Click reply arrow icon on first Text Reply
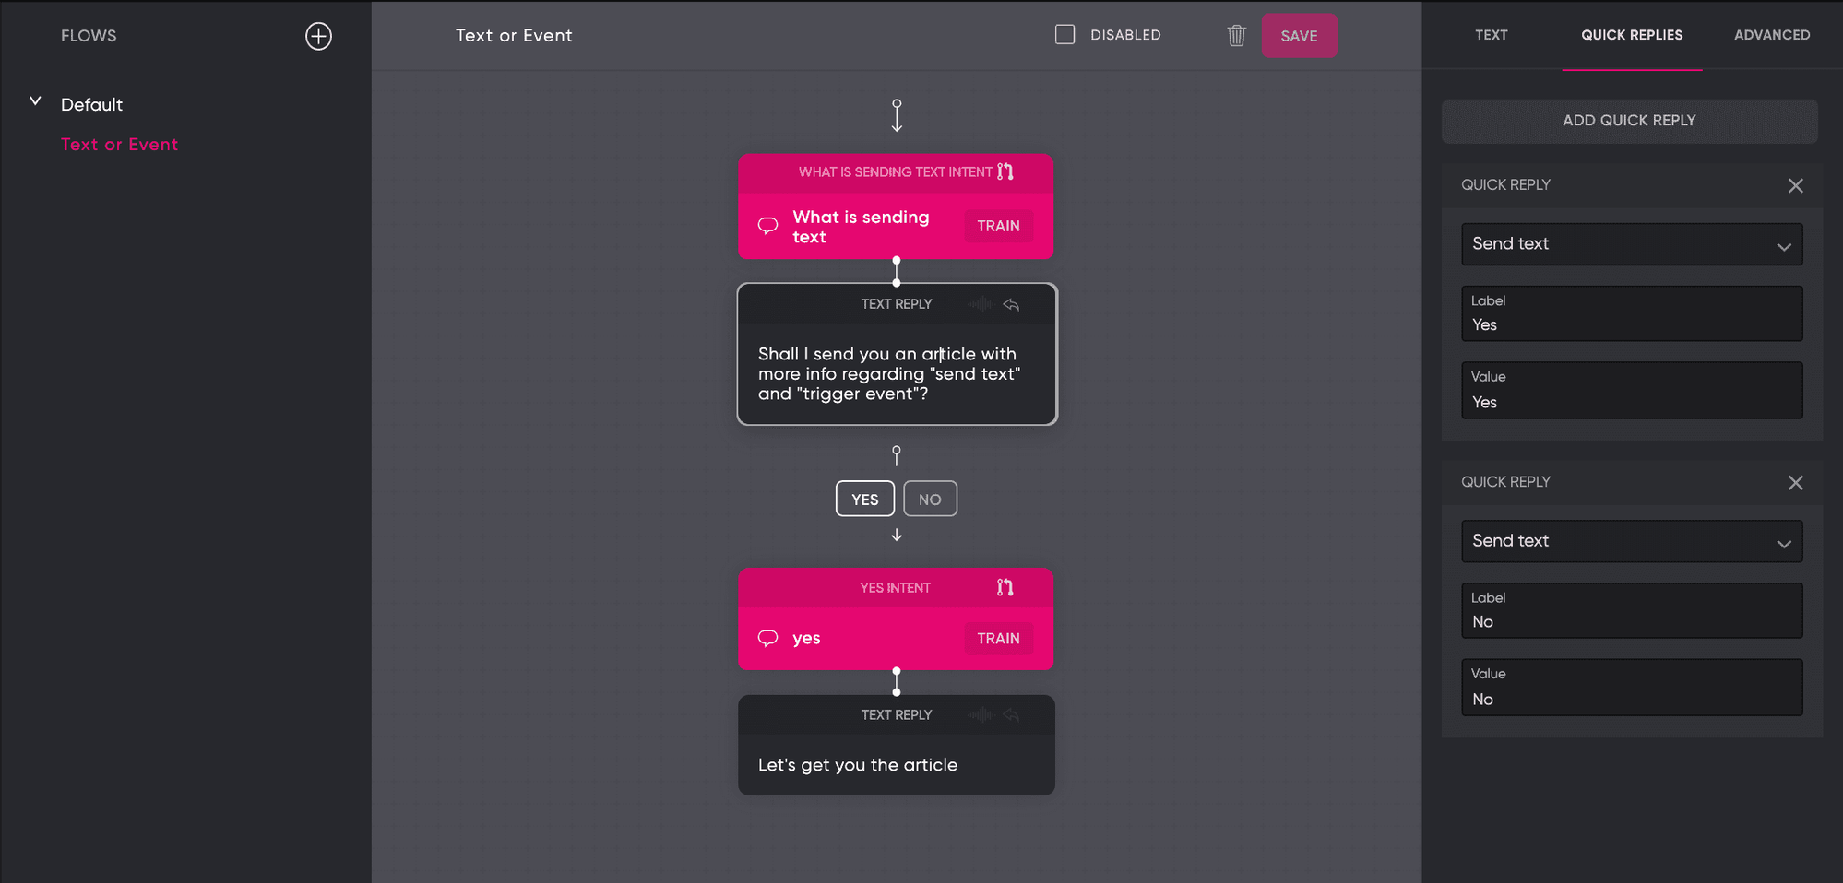Image resolution: width=1843 pixels, height=883 pixels. (1011, 304)
